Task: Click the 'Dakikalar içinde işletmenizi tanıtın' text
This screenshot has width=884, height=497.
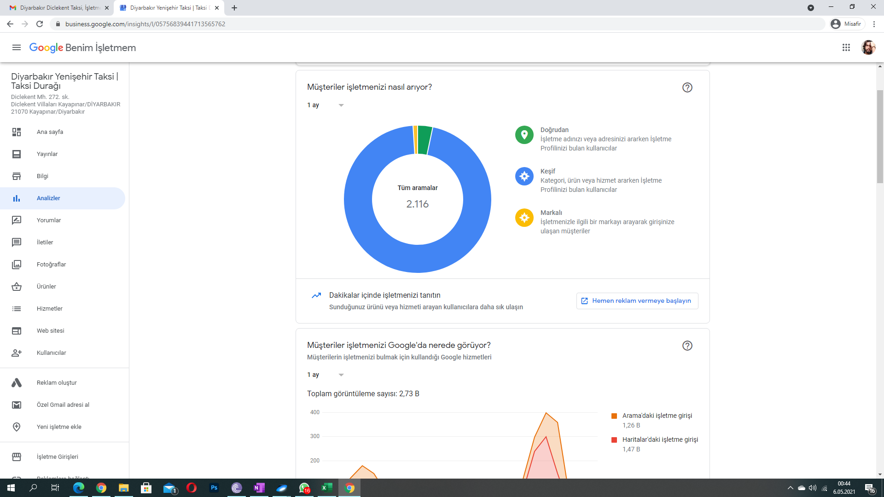Action: pos(384,295)
